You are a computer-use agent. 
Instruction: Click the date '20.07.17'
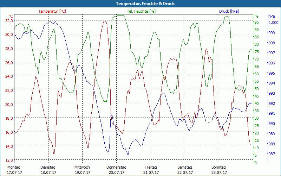point(117,172)
